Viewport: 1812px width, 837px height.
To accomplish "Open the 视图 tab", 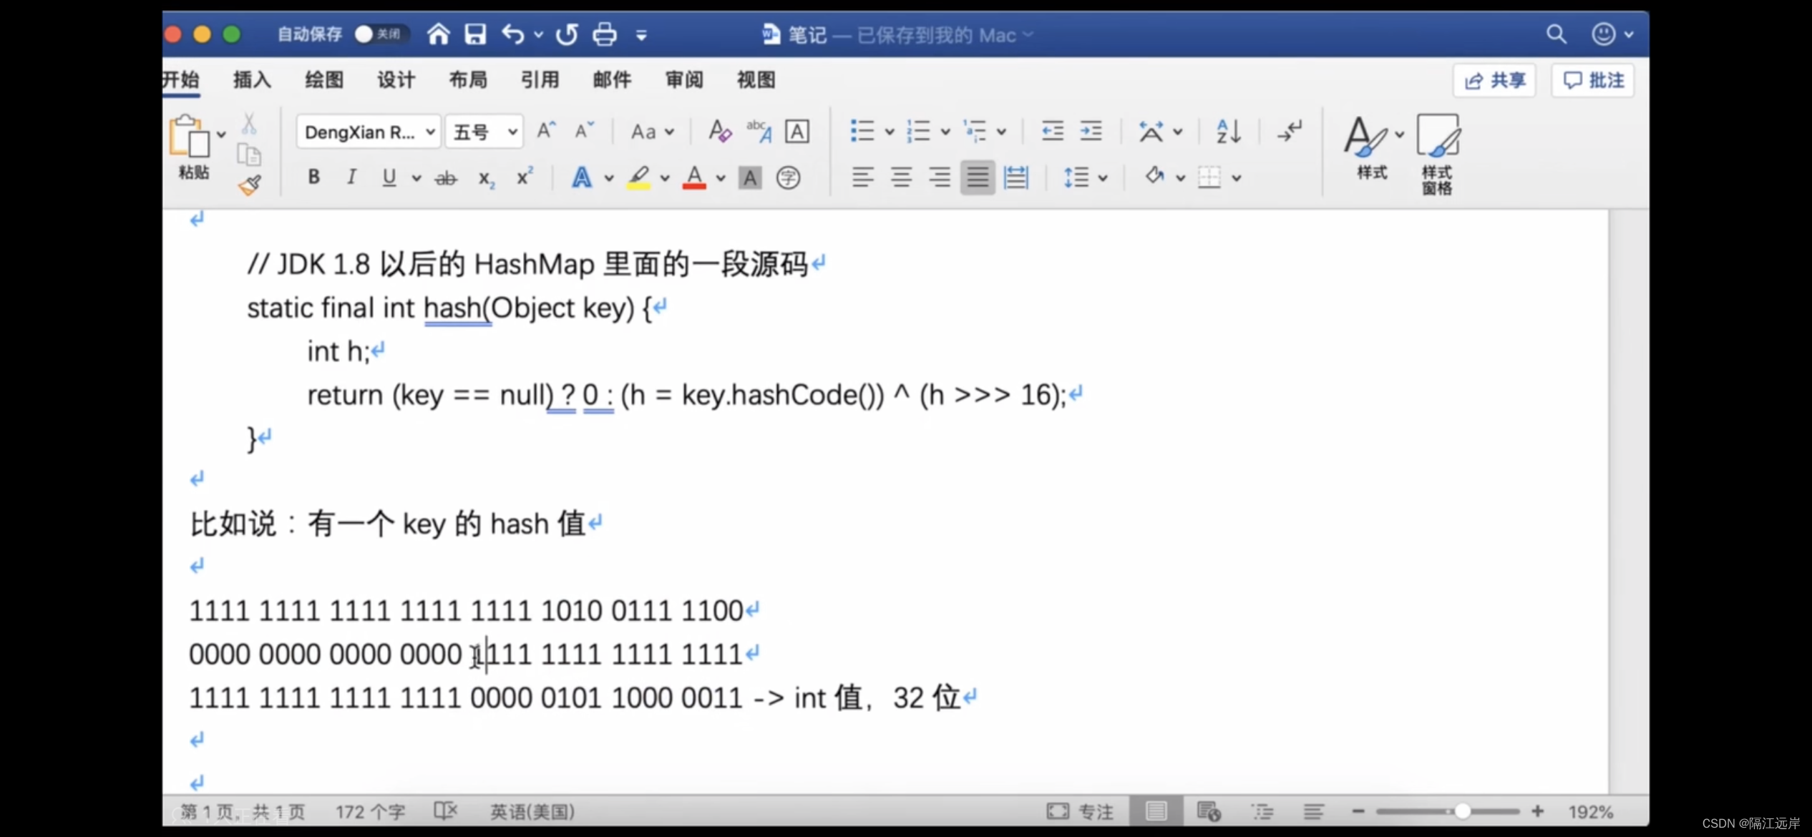I will [x=756, y=79].
